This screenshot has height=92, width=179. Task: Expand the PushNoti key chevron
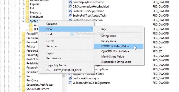[x=19, y=60]
